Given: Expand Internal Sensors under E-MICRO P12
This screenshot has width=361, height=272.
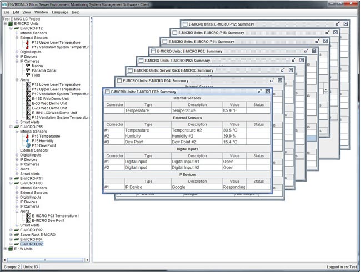Looking at the screenshot, I should click(x=17, y=33).
